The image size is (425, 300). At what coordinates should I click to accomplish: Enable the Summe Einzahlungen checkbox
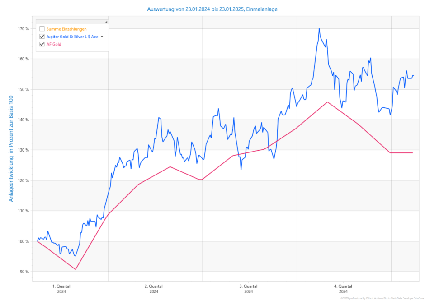click(42, 29)
